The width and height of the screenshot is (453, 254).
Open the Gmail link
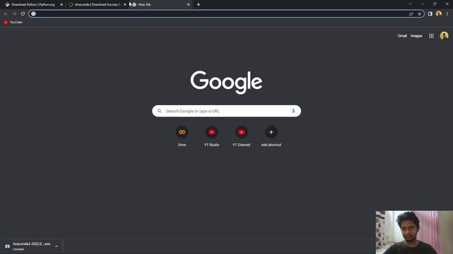402,36
